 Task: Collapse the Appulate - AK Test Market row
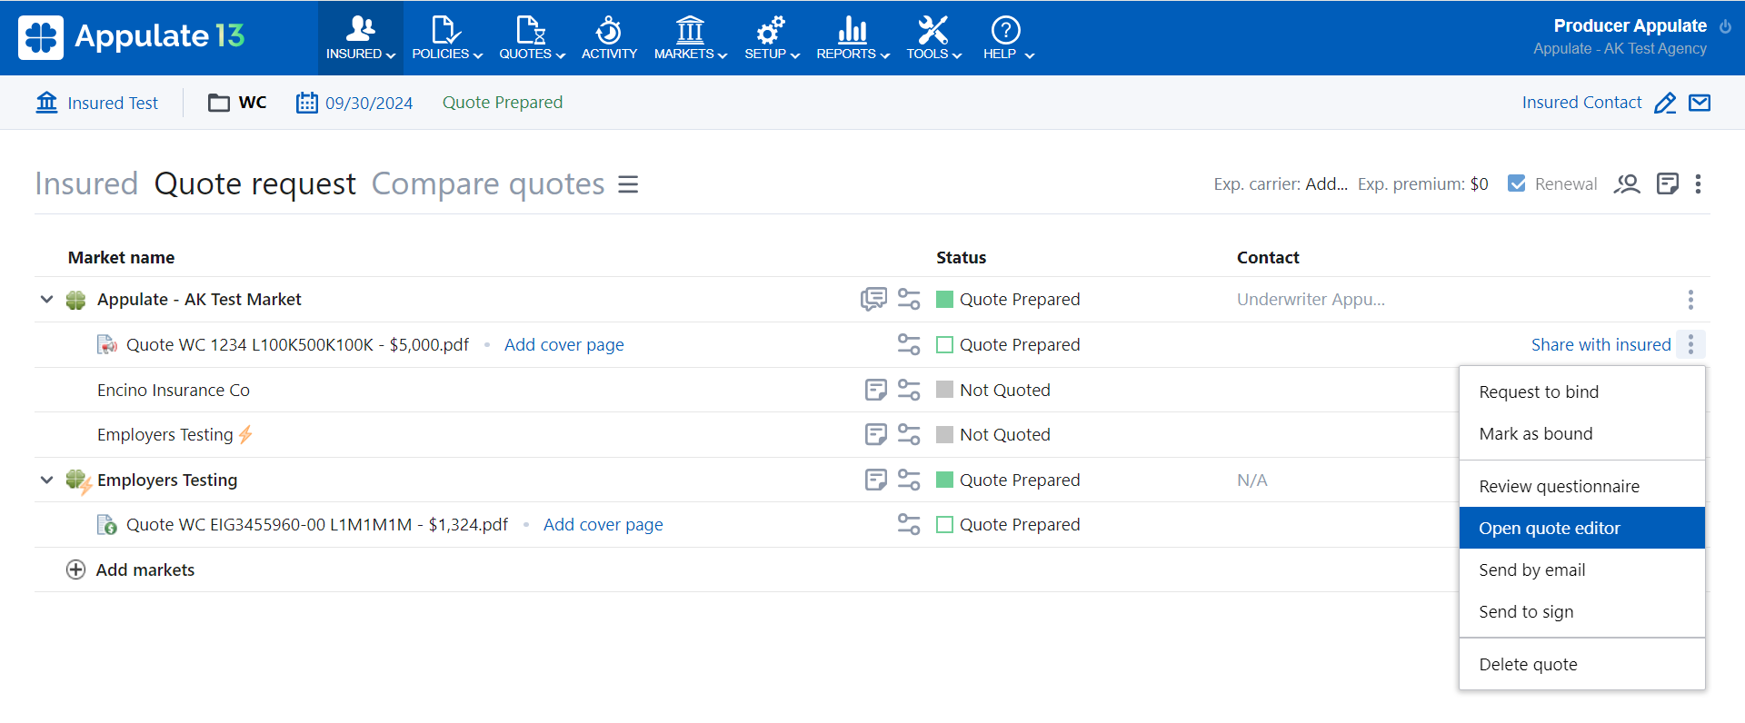[46, 299]
